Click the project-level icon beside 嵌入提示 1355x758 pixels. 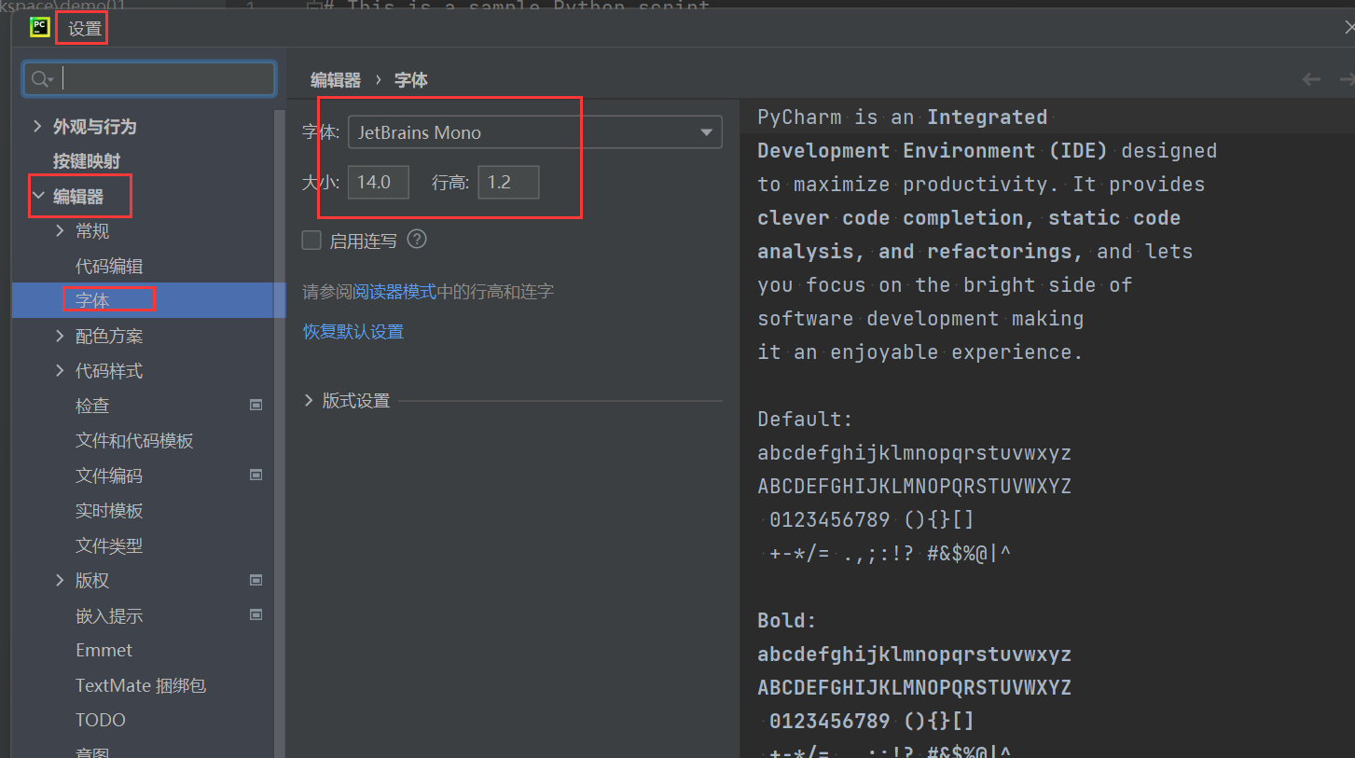click(x=256, y=614)
